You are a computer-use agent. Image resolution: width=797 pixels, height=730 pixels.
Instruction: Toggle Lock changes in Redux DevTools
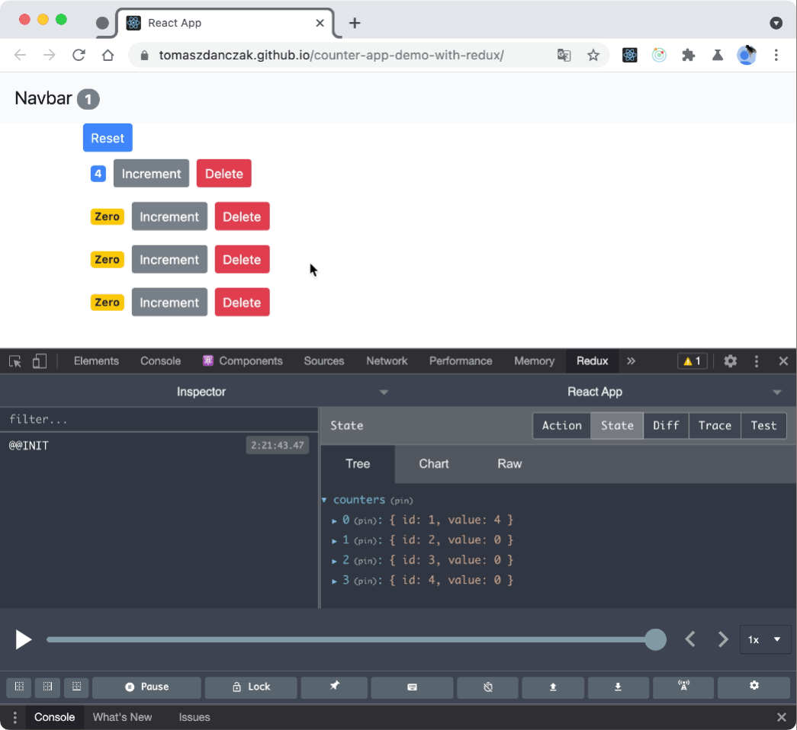250,687
